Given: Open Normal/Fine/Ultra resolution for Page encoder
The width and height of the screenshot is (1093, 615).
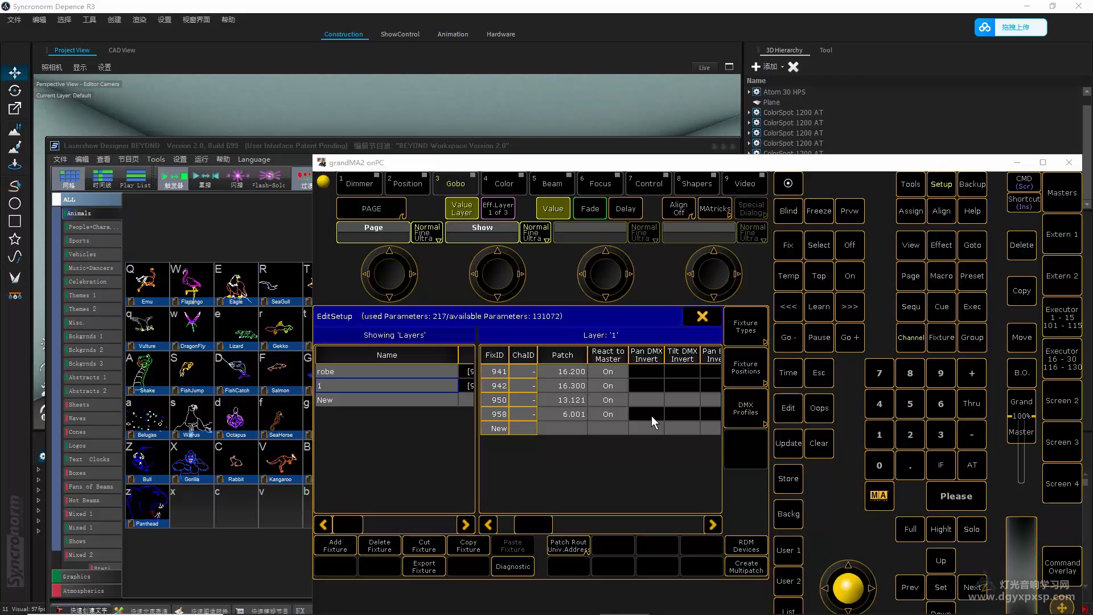Looking at the screenshot, I should pos(427,232).
